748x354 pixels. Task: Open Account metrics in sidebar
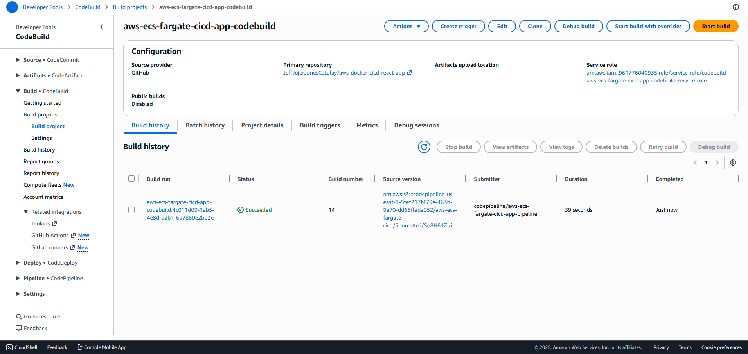pyautogui.click(x=43, y=197)
